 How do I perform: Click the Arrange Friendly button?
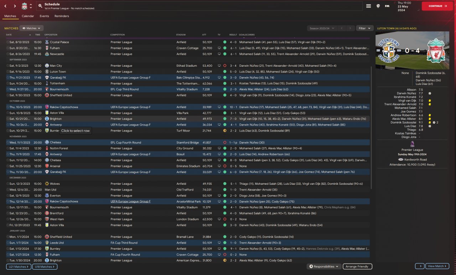(357, 266)
